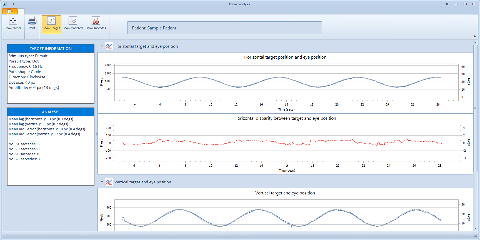The width and height of the screenshot is (480, 240).
Task: Select the blank ribbon tab
Action: click(x=21, y=11)
